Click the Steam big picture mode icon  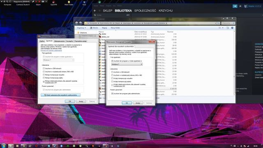(235, 6)
